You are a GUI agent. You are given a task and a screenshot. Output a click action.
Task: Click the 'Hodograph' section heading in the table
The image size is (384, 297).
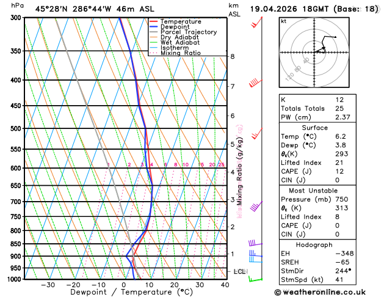(314, 245)
